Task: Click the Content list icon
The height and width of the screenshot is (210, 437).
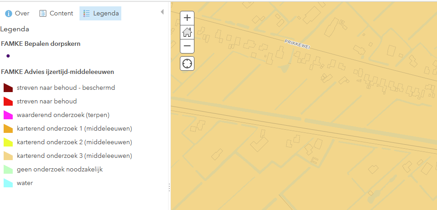Action: coord(43,13)
